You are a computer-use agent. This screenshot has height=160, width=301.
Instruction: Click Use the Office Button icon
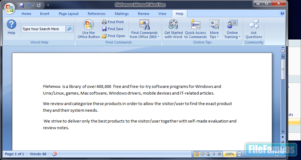point(88,29)
